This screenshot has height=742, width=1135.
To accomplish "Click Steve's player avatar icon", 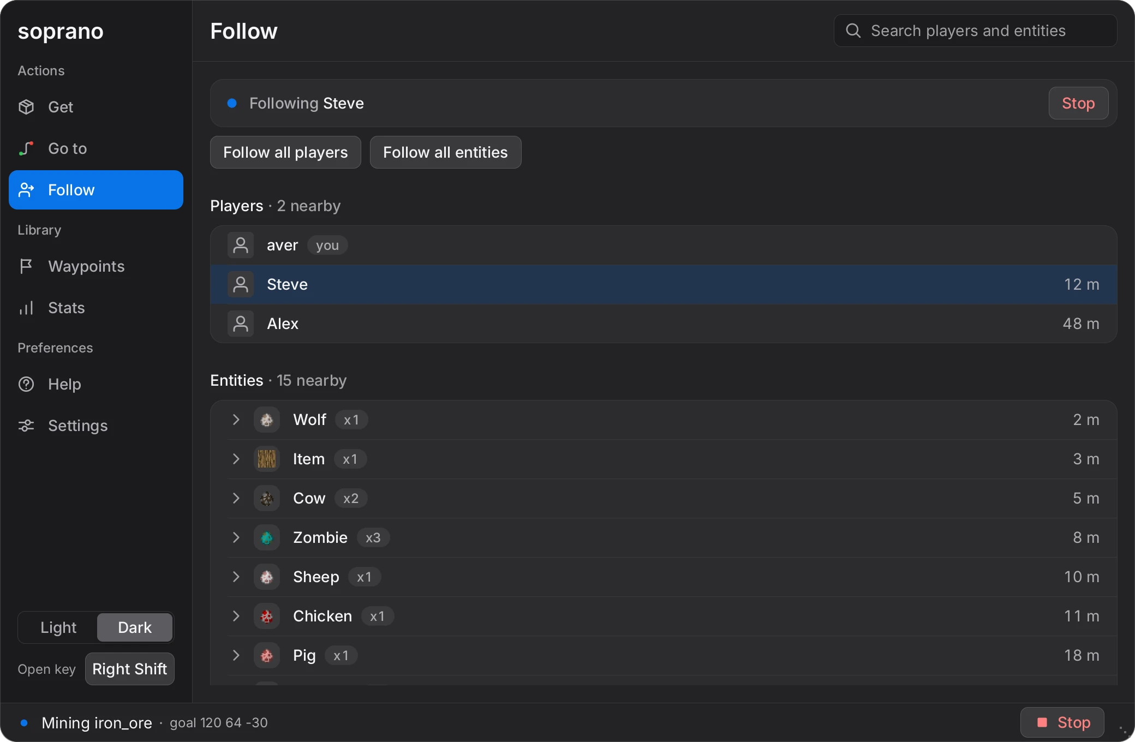I will point(241,284).
